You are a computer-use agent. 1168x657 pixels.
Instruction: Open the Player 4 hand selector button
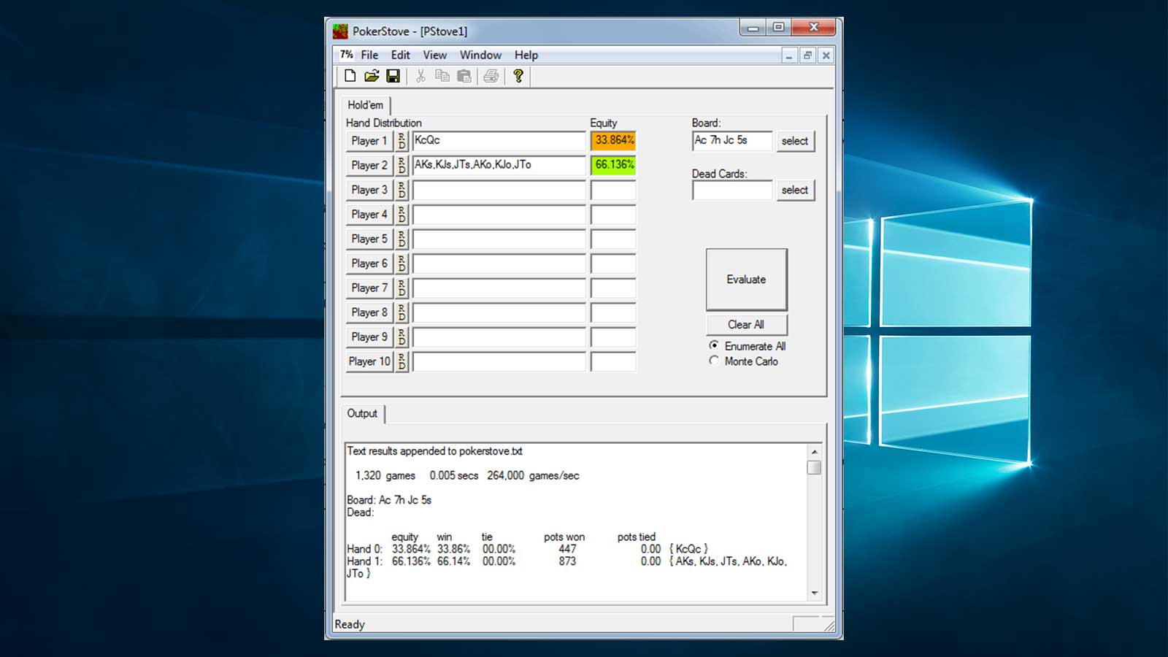point(369,215)
